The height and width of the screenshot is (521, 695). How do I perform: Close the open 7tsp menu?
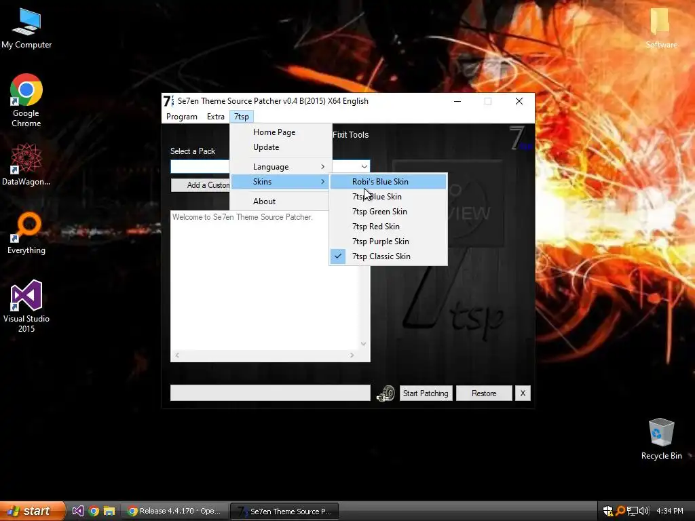pos(242,117)
